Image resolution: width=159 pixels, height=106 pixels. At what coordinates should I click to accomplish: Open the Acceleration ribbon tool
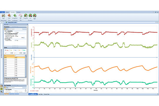[x=15, y=16]
